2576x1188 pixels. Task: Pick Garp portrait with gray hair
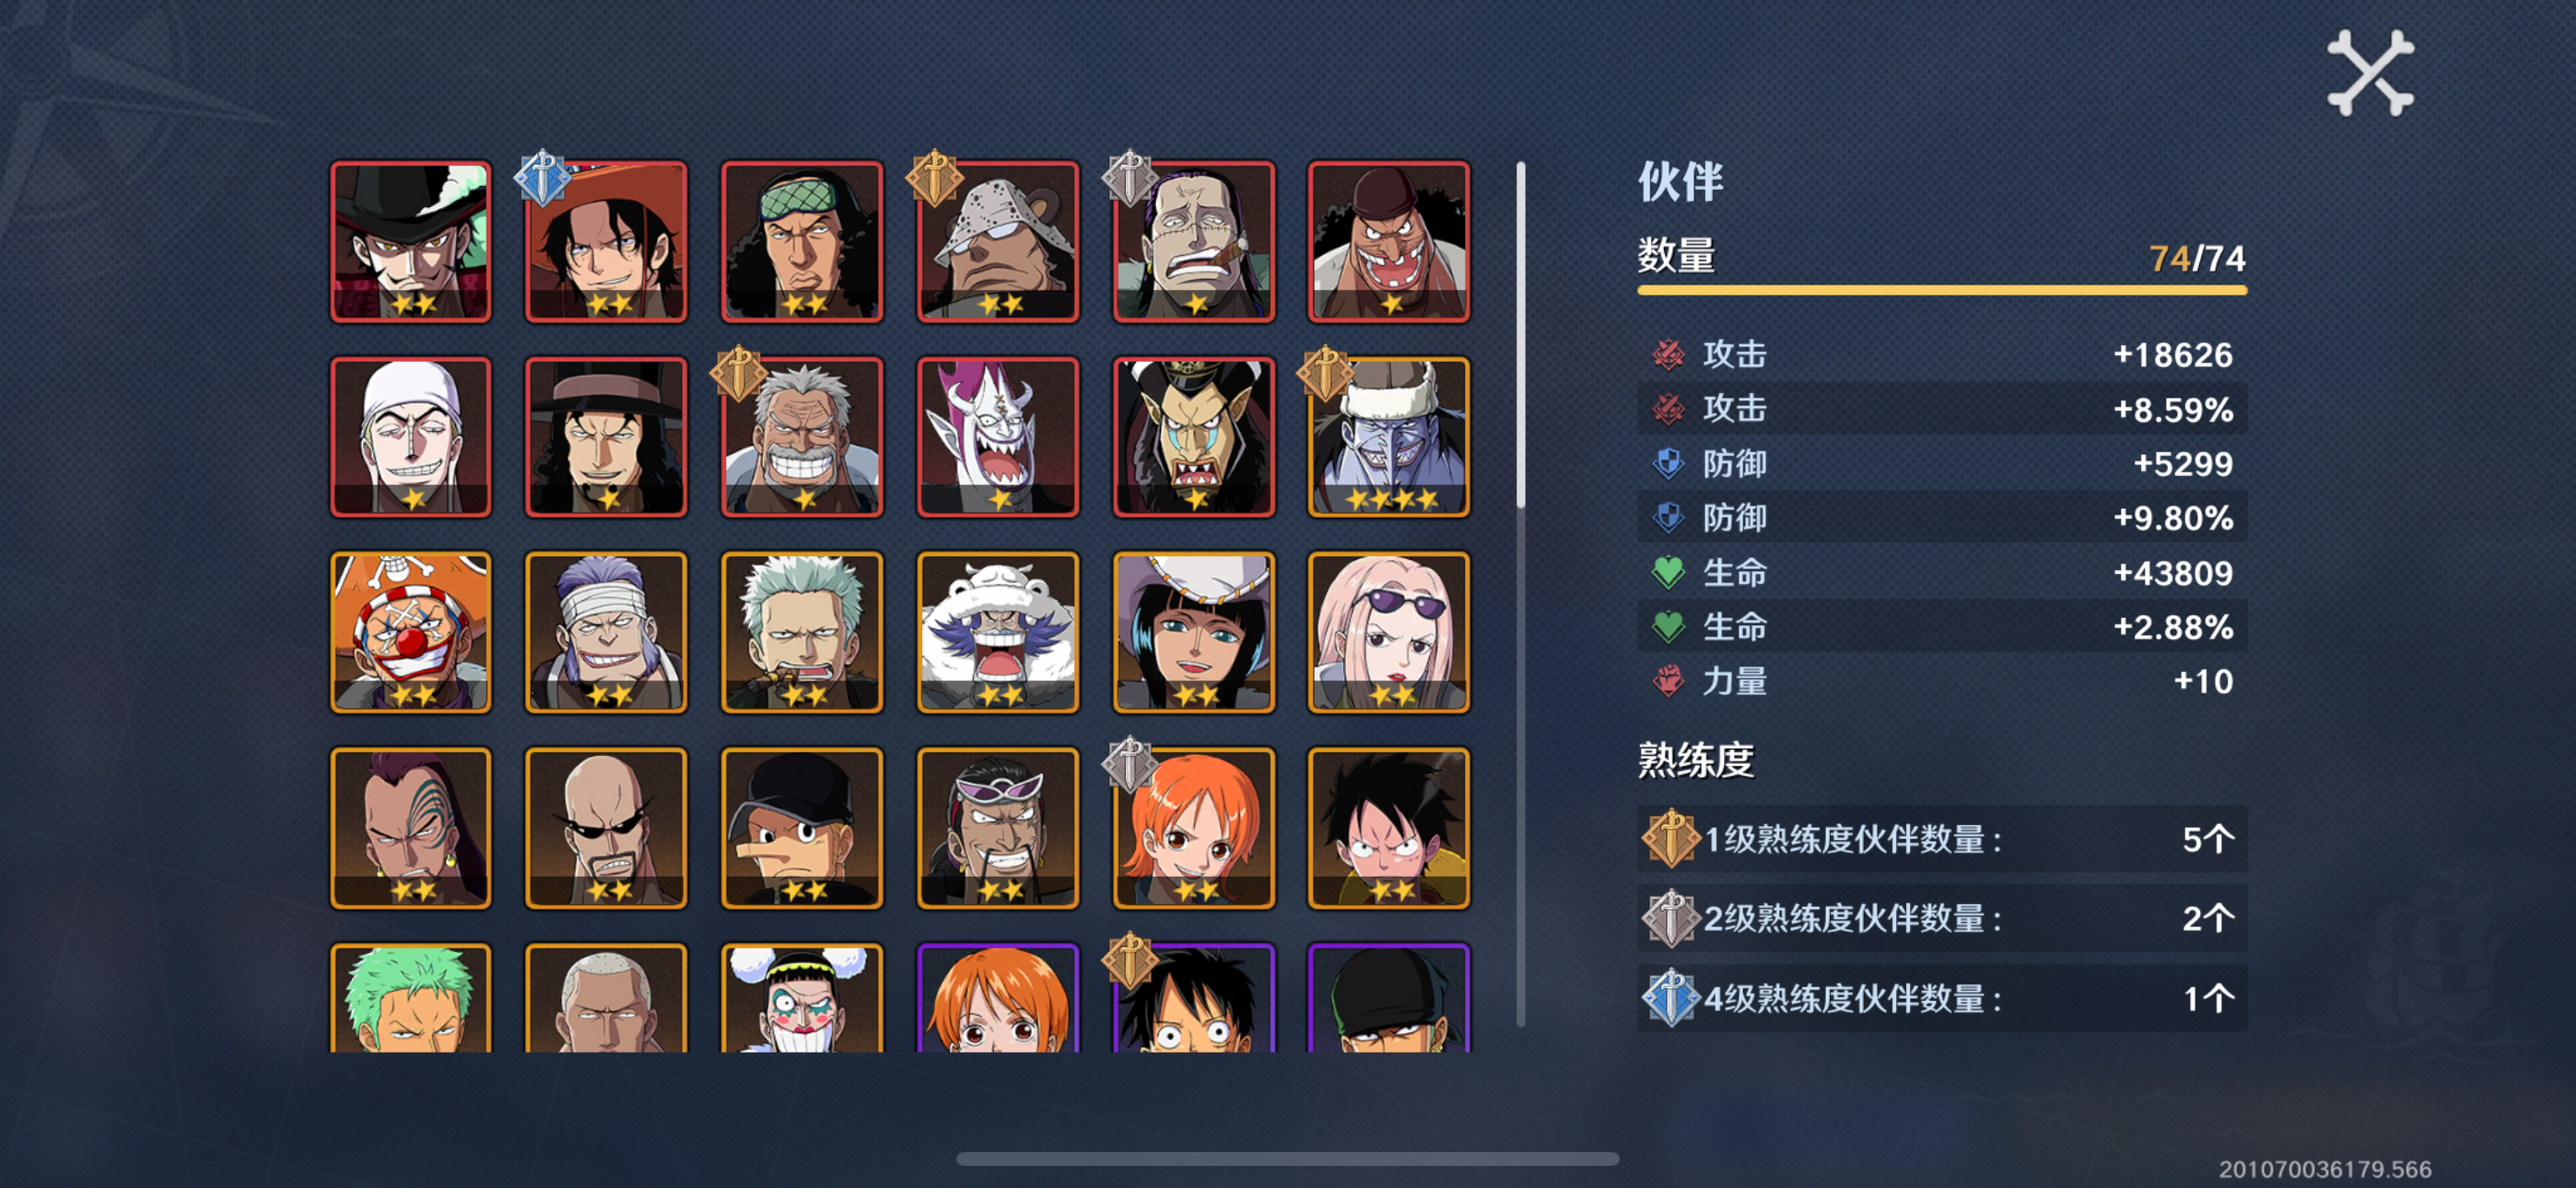click(x=802, y=437)
